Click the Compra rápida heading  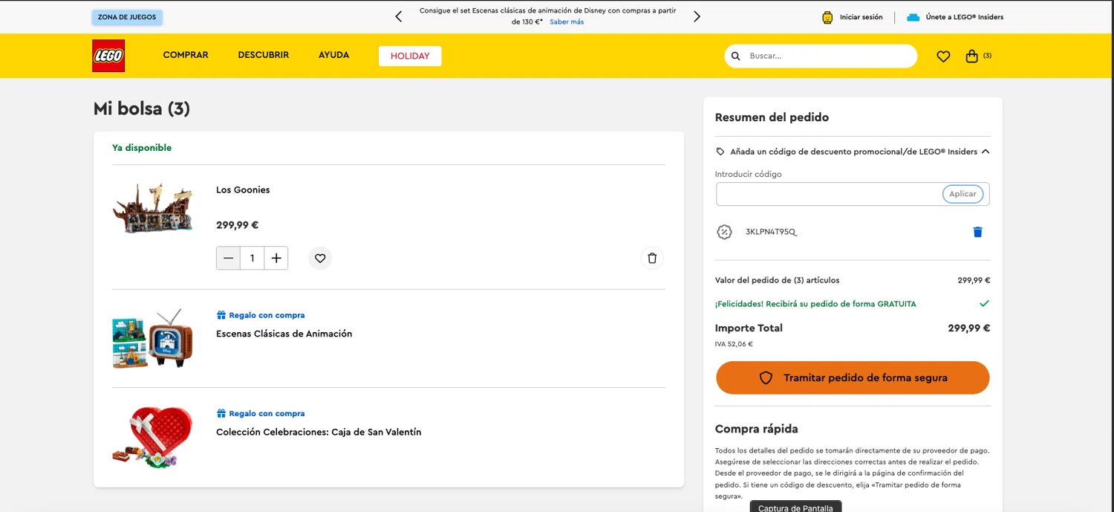coord(756,429)
